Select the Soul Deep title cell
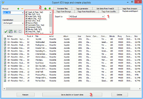 40,63
